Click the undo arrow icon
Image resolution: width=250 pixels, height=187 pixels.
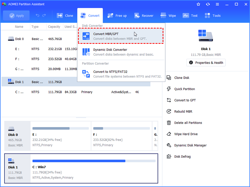(x=37, y=15)
